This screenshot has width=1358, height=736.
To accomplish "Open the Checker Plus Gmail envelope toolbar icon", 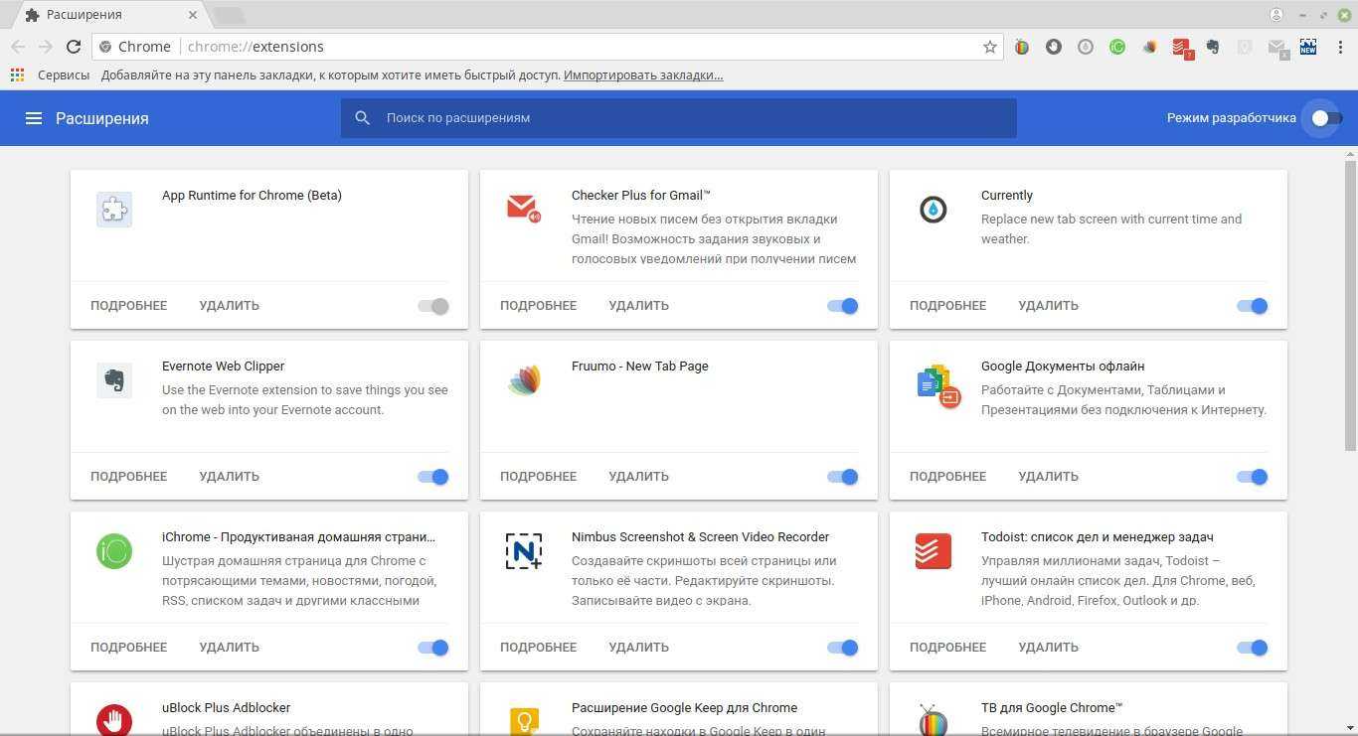I will coord(1278,49).
